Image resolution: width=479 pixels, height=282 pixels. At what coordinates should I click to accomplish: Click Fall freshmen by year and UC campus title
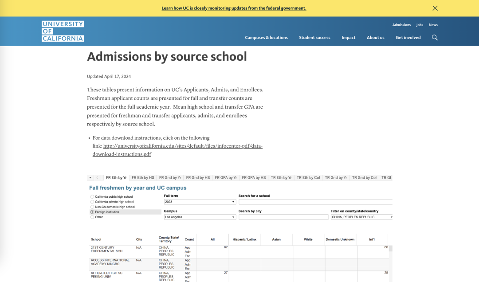click(x=138, y=188)
